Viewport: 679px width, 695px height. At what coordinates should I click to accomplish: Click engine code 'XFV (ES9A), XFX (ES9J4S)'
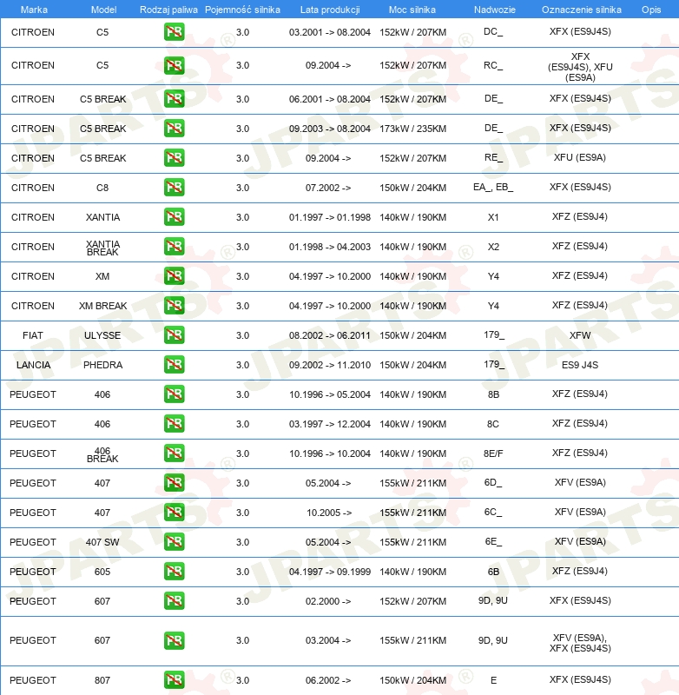click(x=580, y=643)
